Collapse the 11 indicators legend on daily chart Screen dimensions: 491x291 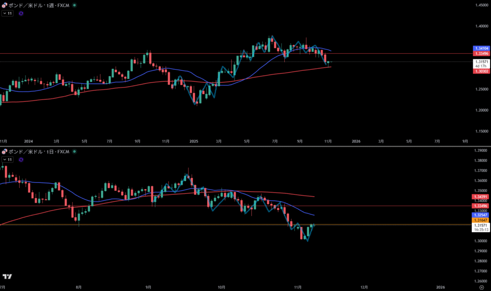point(7,159)
